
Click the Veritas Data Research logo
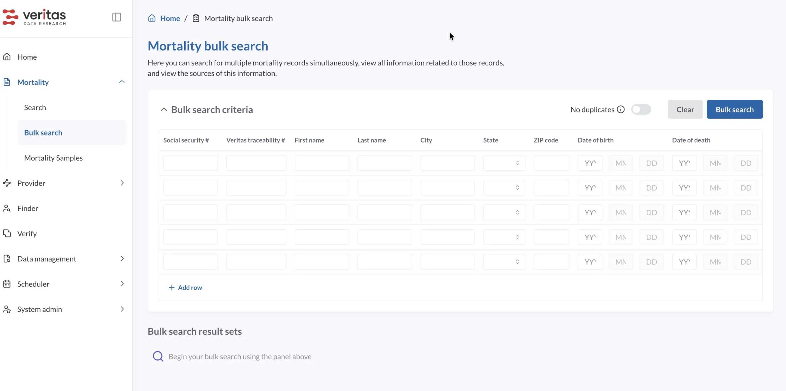(34, 17)
